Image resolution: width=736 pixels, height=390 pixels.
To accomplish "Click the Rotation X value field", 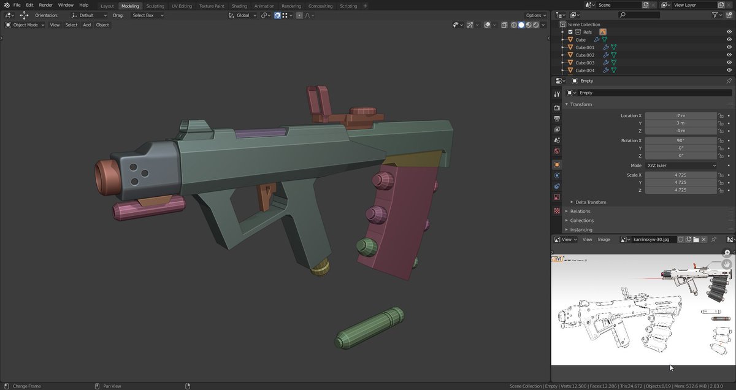I will click(681, 140).
